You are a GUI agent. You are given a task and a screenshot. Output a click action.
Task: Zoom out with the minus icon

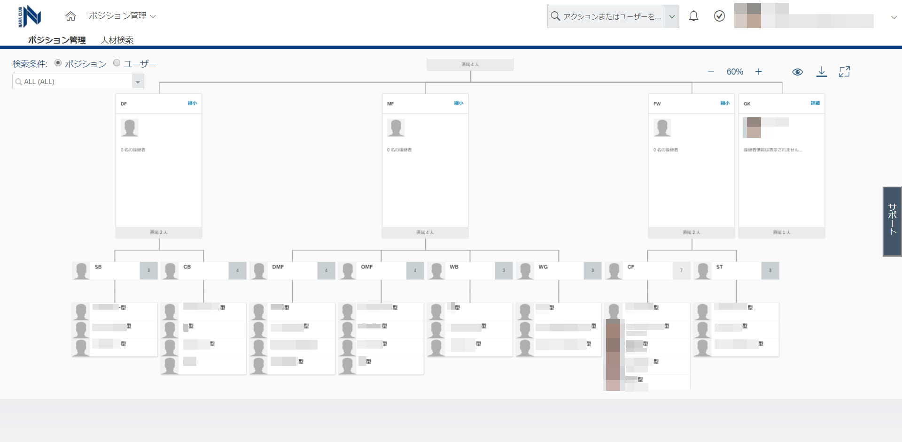[711, 72]
